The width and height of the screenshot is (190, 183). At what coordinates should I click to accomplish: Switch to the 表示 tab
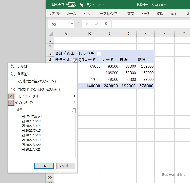[174, 13]
